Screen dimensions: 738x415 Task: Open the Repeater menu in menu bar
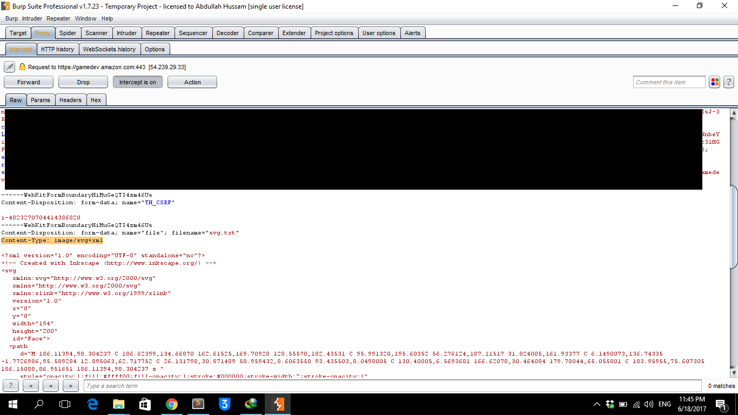(x=58, y=18)
